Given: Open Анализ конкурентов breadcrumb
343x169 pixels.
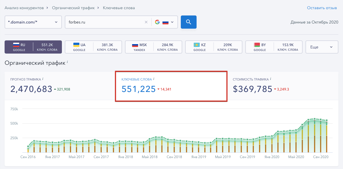Looking at the screenshot, I should pos(24,8).
